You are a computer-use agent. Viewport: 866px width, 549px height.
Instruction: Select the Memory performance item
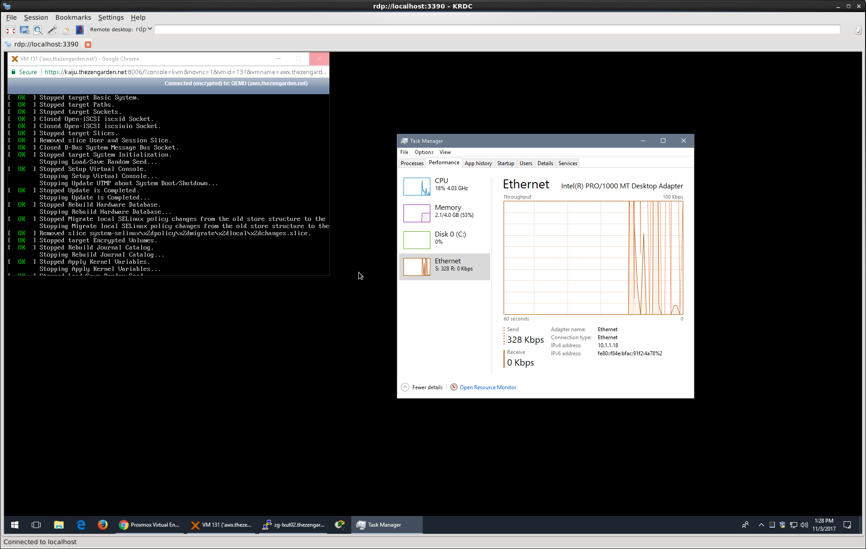pyautogui.click(x=445, y=213)
